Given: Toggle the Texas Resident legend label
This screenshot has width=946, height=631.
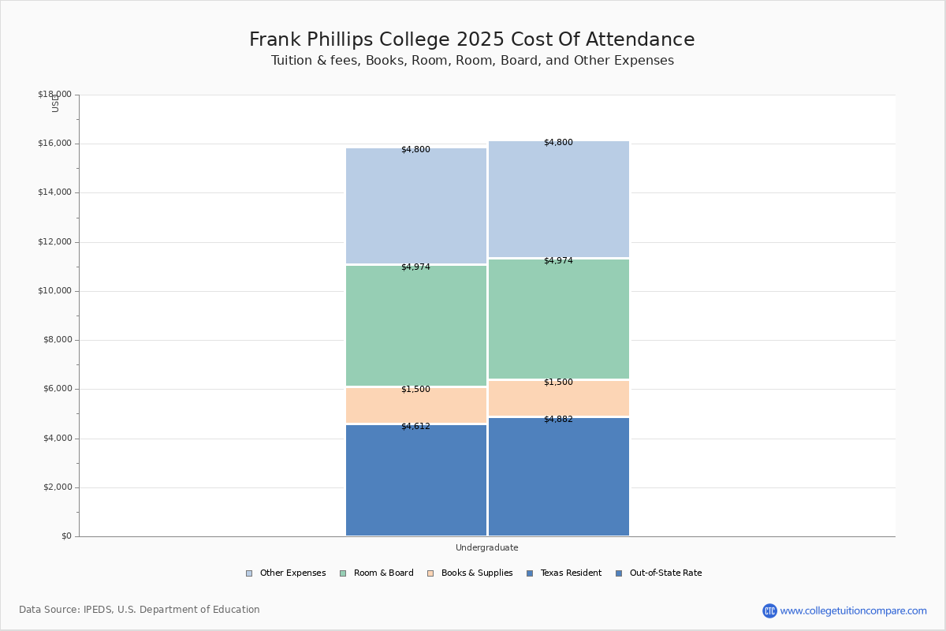Looking at the screenshot, I should [571, 573].
